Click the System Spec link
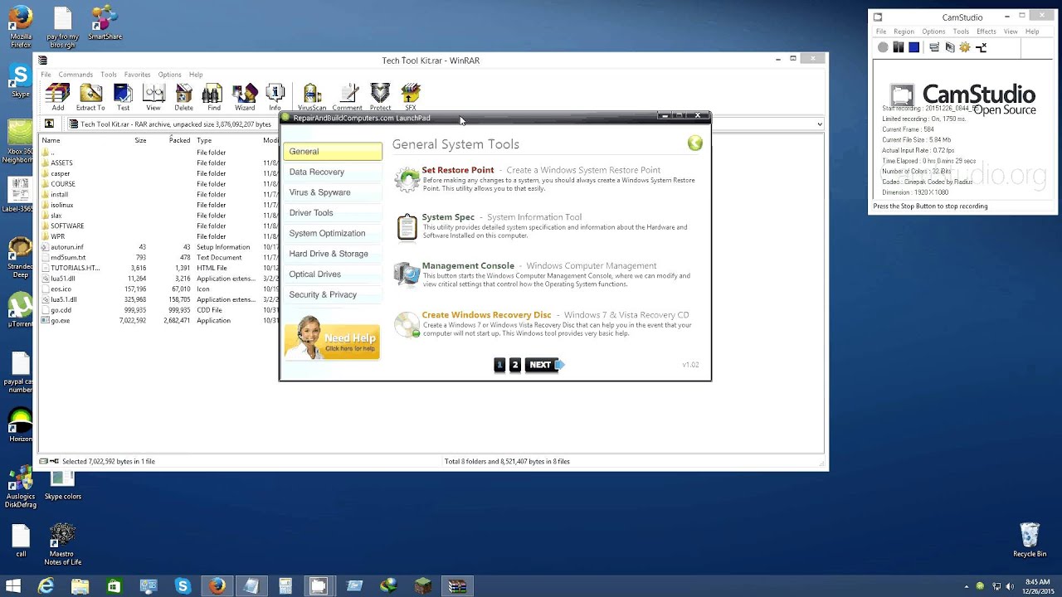Image resolution: width=1062 pixels, height=597 pixels. tap(448, 217)
